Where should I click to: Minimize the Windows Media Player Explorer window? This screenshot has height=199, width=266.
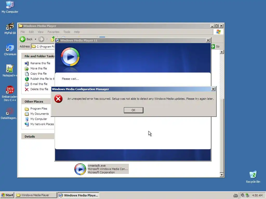pyautogui.click(x=212, y=26)
